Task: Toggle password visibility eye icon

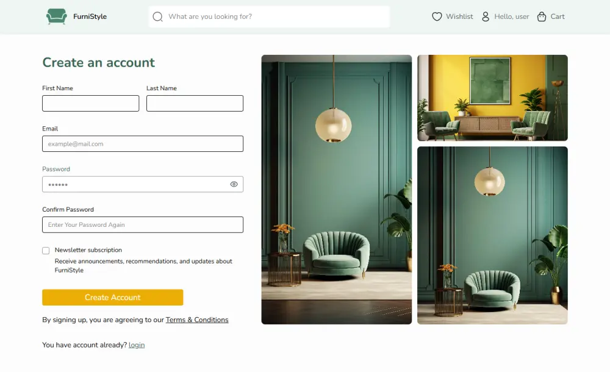Action: 234,184
